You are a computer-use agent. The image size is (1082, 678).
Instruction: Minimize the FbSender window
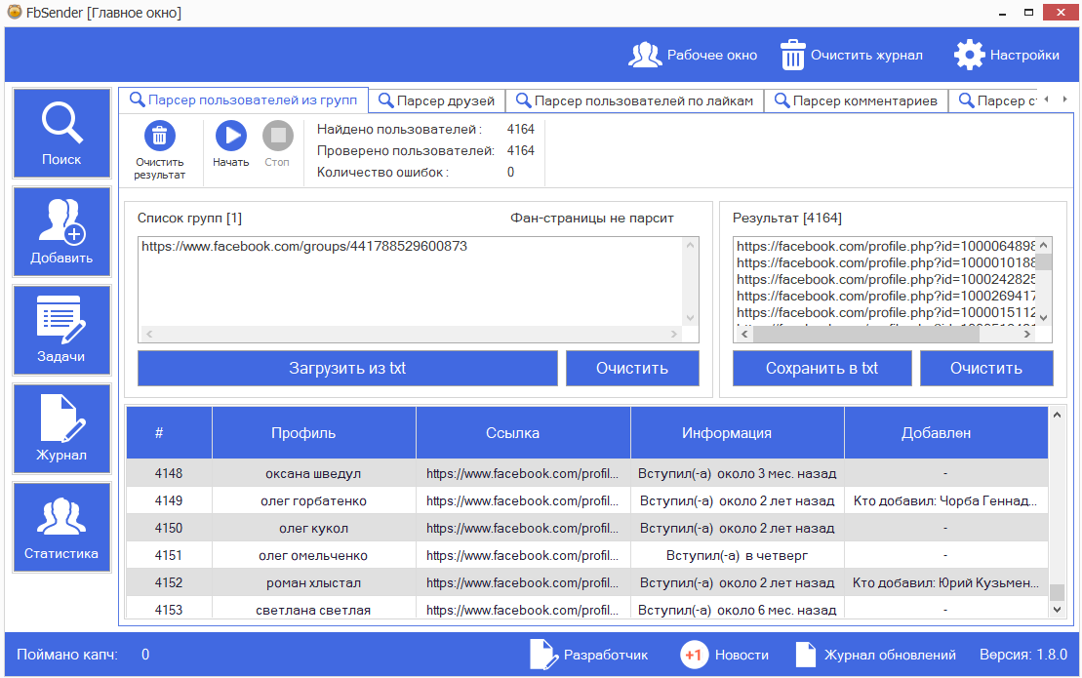(x=1002, y=13)
